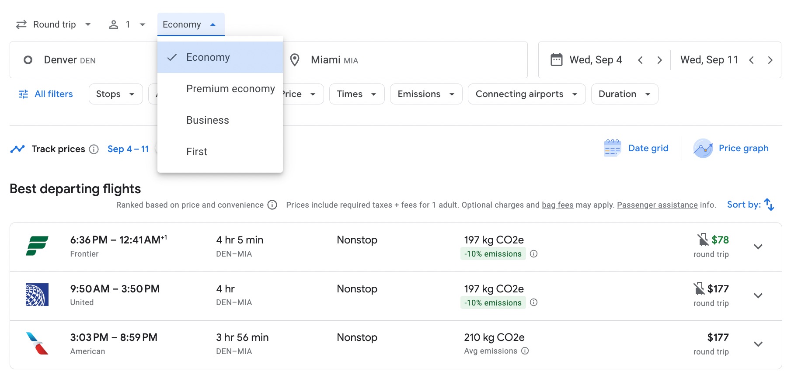This screenshot has height=382, width=791.
Task: Expand the Frontier flight details
Action: point(758,247)
